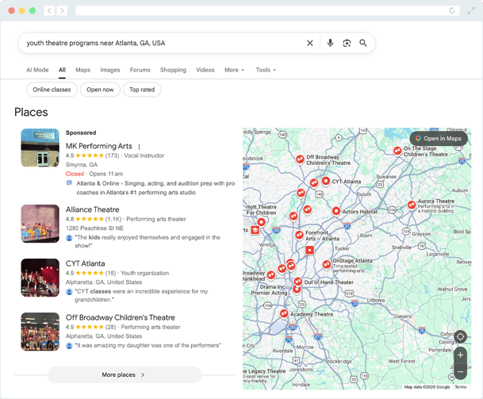
Task: Click the Forefront Arts Atlanta map pin
Action: coord(299,235)
